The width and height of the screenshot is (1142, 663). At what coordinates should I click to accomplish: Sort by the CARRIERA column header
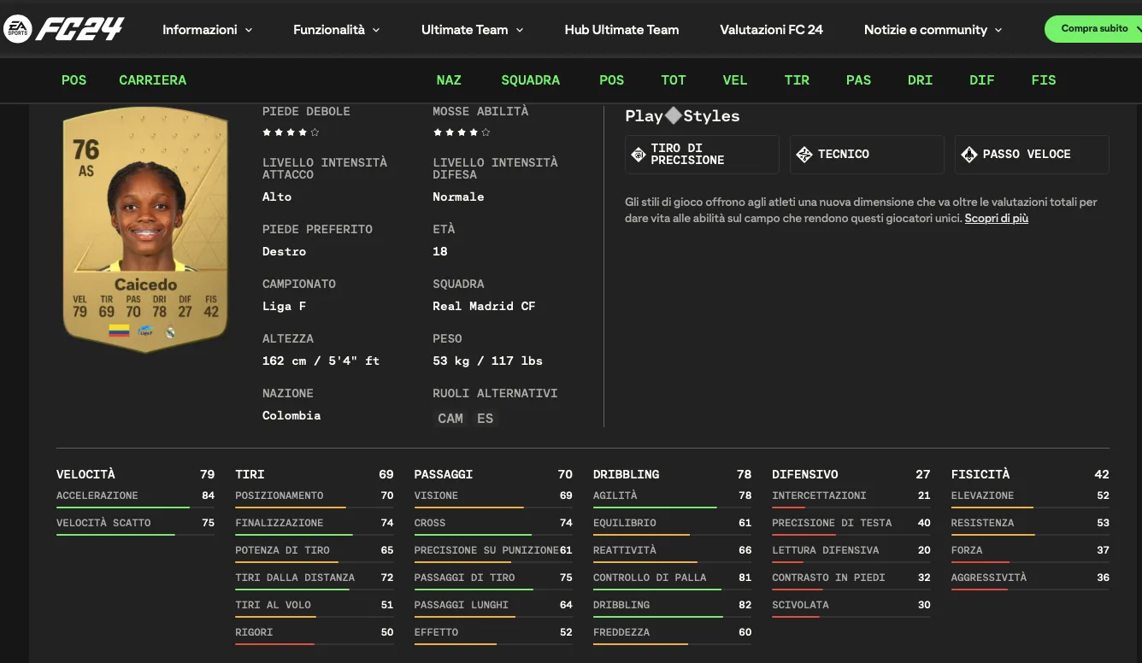pos(152,80)
